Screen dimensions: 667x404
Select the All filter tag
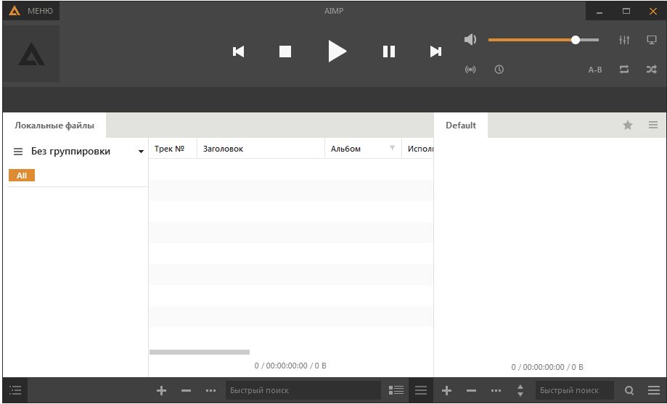22,176
